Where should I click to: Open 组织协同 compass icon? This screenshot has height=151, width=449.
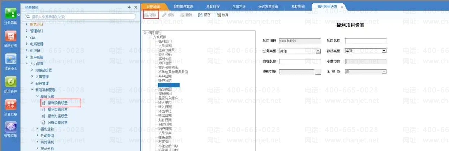pos(10,82)
